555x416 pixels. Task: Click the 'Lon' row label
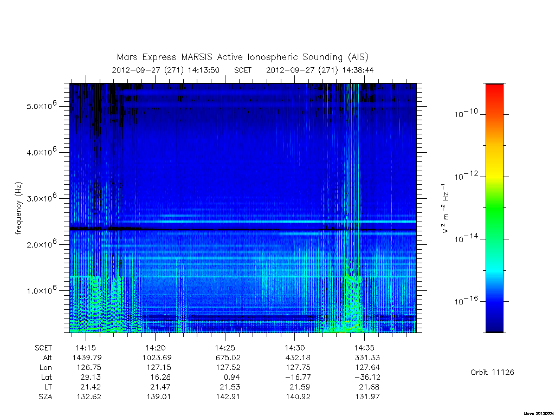(x=46, y=368)
